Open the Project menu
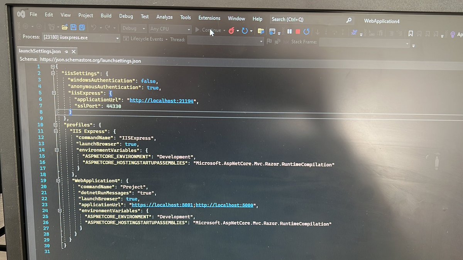 coord(86,15)
